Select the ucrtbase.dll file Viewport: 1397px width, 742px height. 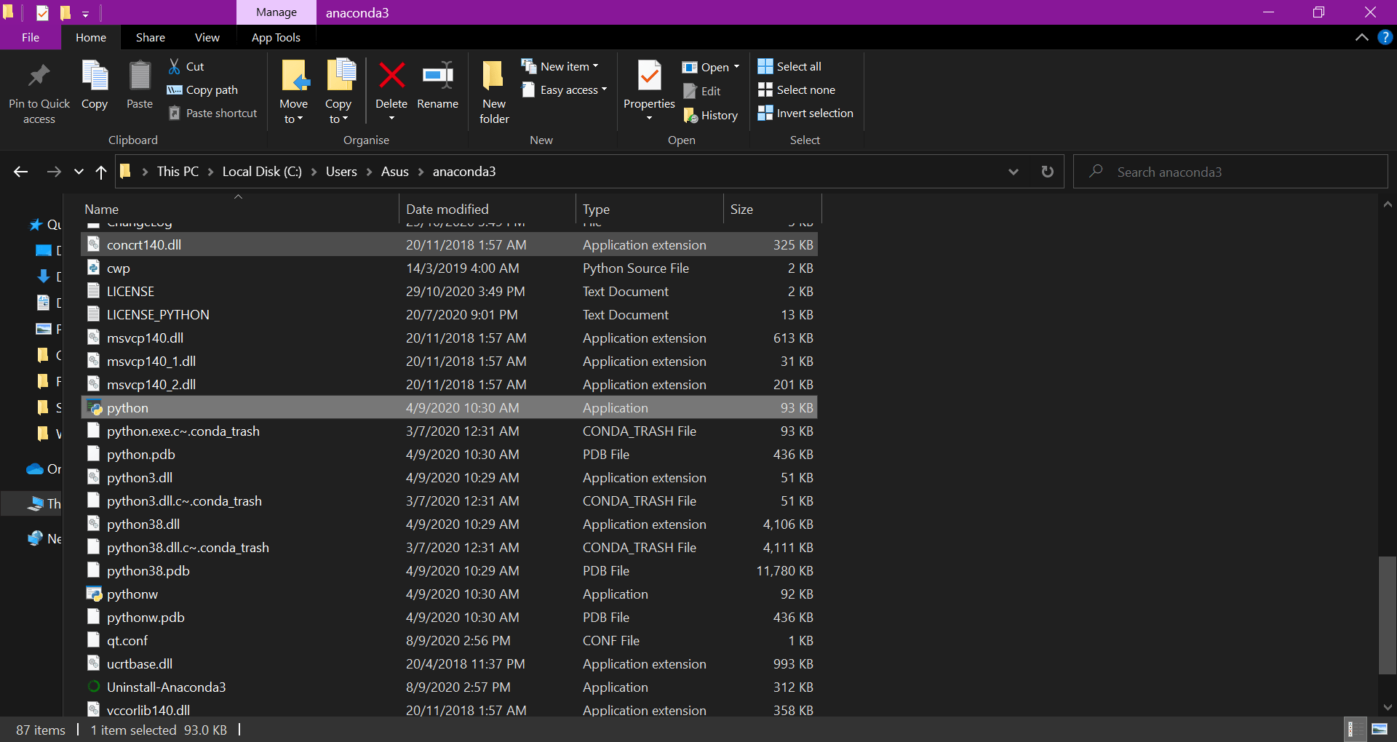(x=449, y=664)
